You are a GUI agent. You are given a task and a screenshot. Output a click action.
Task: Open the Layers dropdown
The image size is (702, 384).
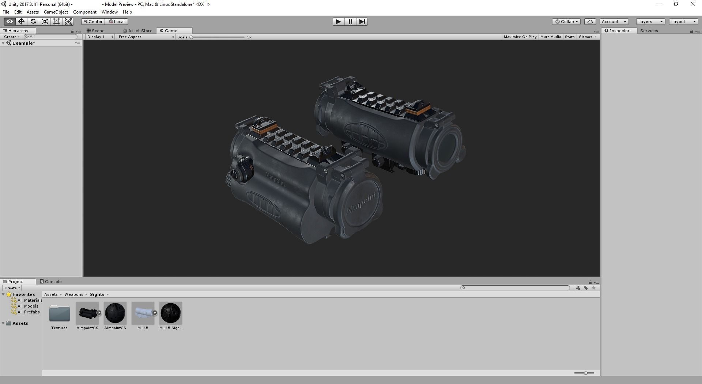(x=650, y=22)
